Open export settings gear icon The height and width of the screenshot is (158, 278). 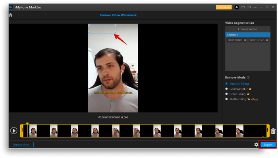pos(256,145)
